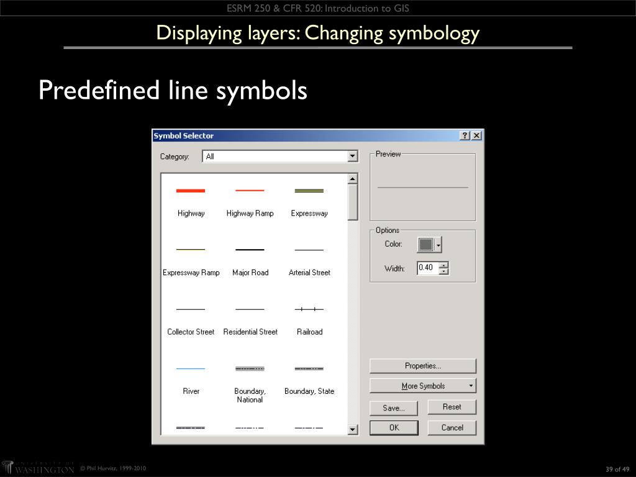Select the Boundary, National line symbol
636x477 pixels.
250,383
